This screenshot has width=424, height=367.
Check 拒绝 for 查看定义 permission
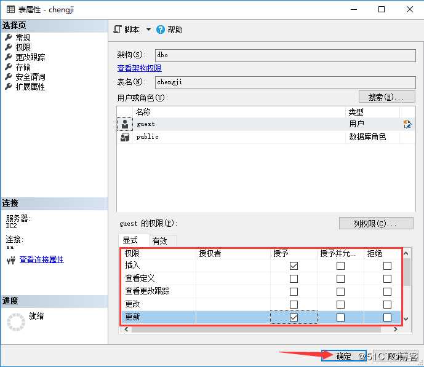[x=387, y=278]
